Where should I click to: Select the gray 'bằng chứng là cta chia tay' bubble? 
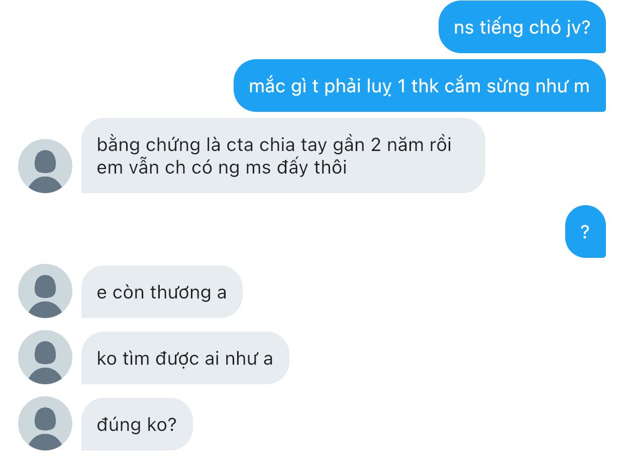[283, 156]
